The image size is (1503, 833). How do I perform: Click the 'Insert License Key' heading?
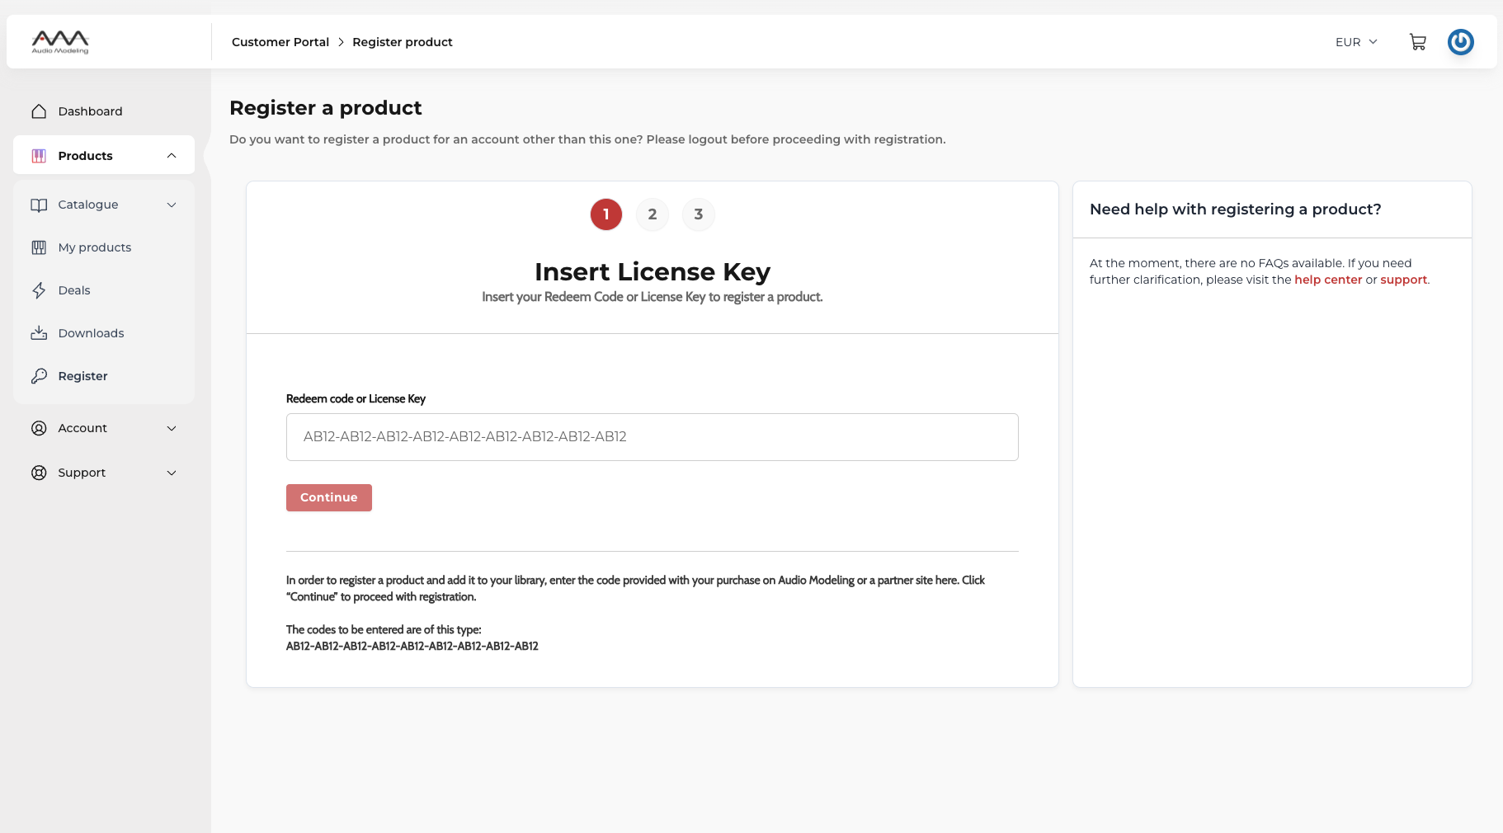pyautogui.click(x=653, y=271)
